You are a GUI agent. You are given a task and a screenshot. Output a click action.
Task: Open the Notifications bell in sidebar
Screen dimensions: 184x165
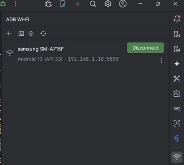(177, 19)
